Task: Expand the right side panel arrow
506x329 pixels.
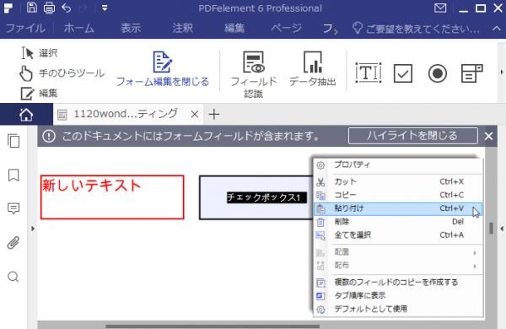Action: click(502, 229)
